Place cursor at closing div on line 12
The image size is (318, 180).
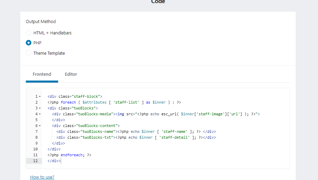[54, 161]
